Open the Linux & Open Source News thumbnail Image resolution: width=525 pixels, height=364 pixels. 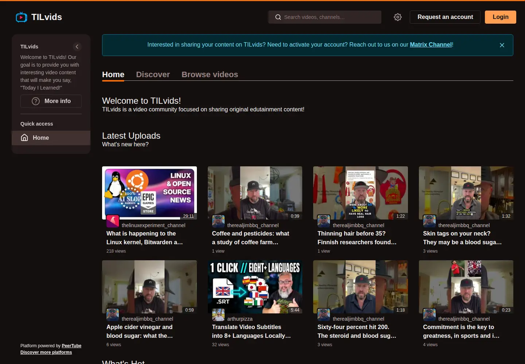(x=149, y=193)
